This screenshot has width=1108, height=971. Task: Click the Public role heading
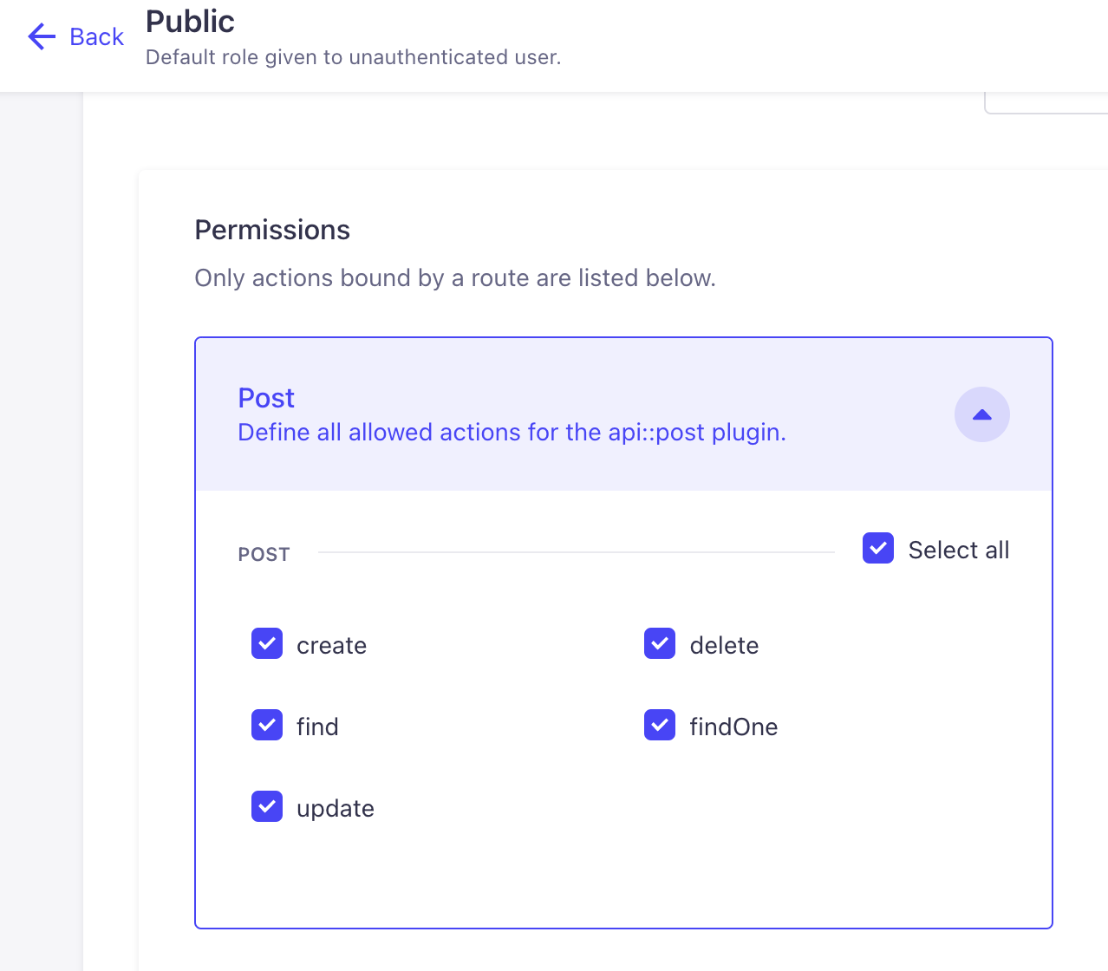(x=190, y=22)
